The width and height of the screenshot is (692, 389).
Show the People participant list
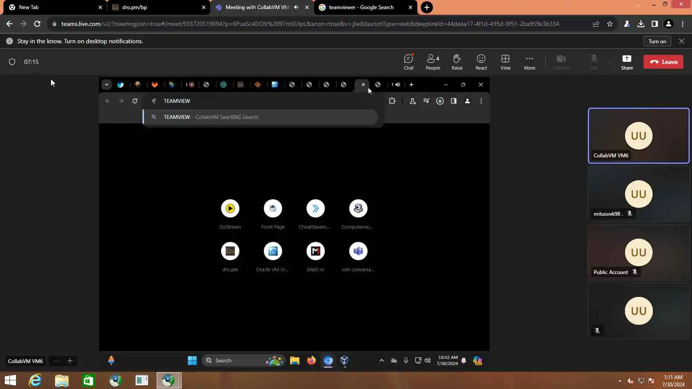(432, 62)
